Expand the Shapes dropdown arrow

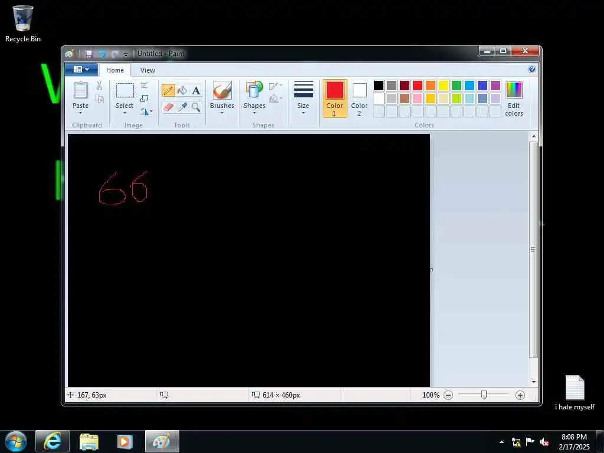pos(254,113)
